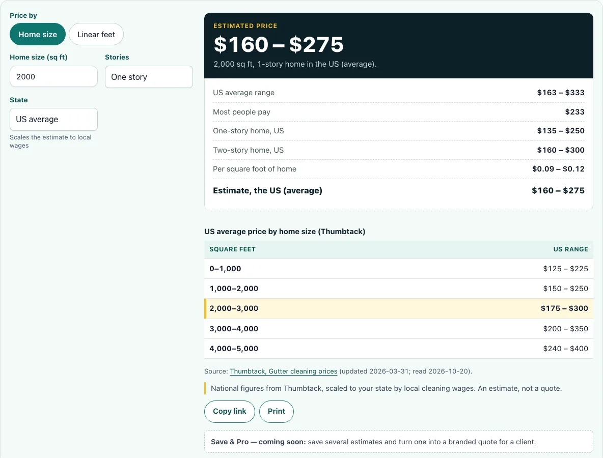603x458 pixels.
Task: Click the $200 – $350 price range
Action: pos(565,329)
